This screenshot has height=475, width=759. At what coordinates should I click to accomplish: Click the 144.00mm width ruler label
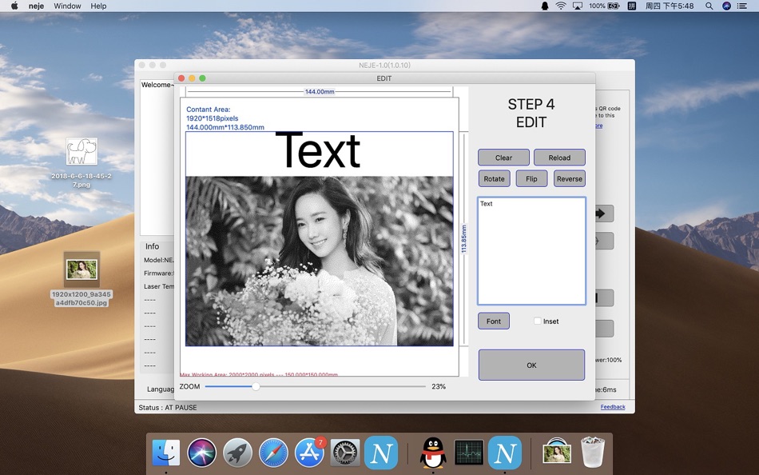point(320,92)
